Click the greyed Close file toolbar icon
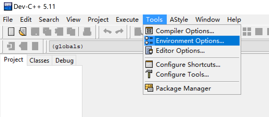The width and height of the screenshot is (269, 117). pyautogui.click(x=59, y=32)
